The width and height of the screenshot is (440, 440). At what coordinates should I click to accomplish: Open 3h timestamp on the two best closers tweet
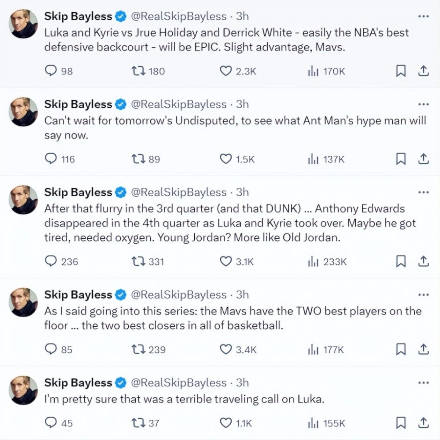(x=242, y=295)
